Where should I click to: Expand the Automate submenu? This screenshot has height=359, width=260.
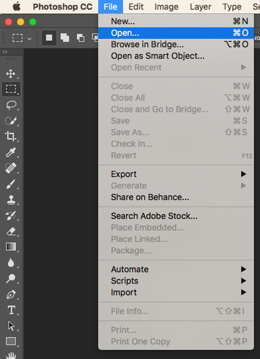click(176, 269)
